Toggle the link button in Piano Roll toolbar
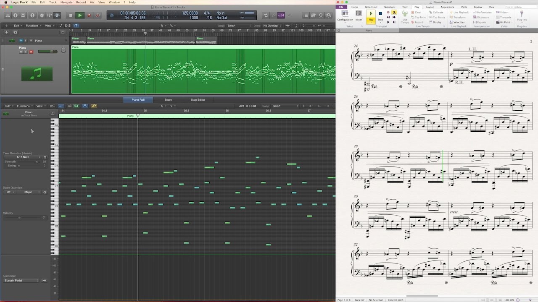The image size is (538, 302). point(93,106)
